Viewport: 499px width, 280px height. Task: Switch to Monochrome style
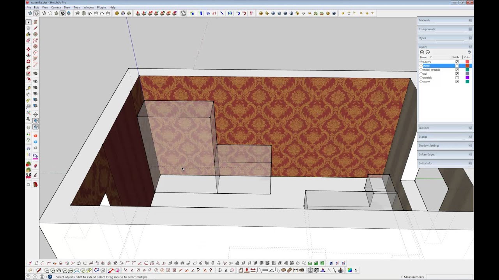point(69,13)
